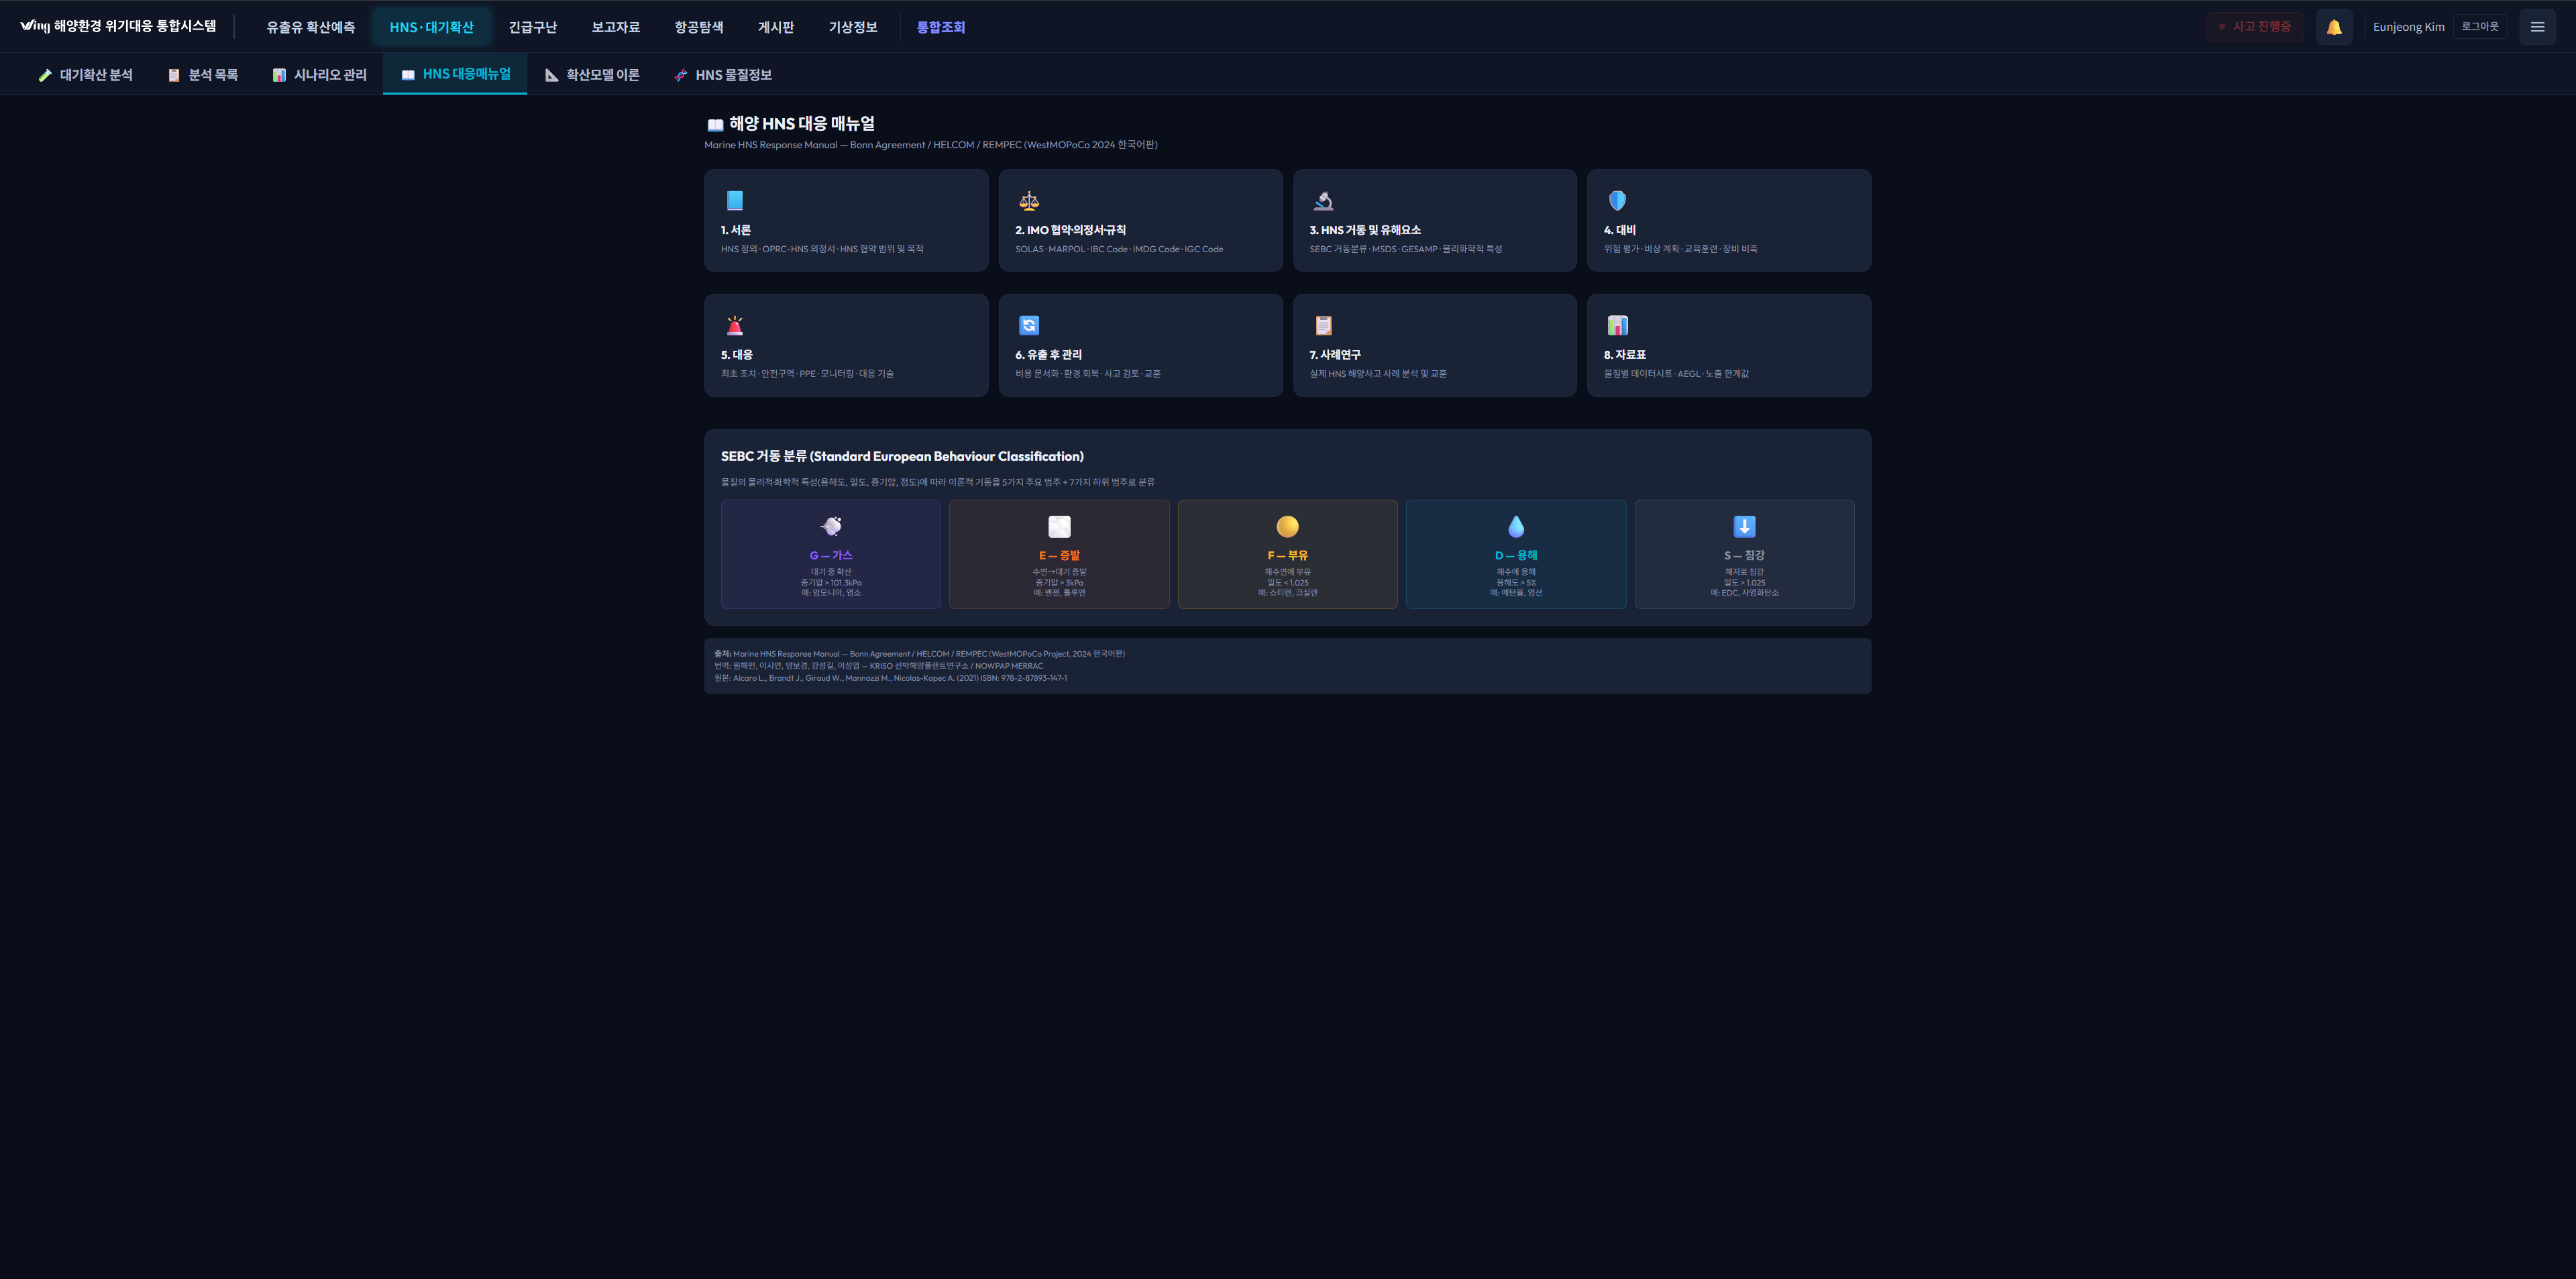The height and width of the screenshot is (1279, 2576).
Task: Open the 통합조회 link
Action: (x=940, y=27)
